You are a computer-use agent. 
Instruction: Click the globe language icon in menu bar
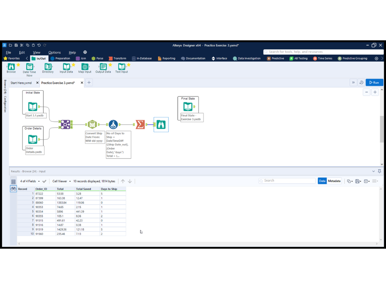point(85,52)
